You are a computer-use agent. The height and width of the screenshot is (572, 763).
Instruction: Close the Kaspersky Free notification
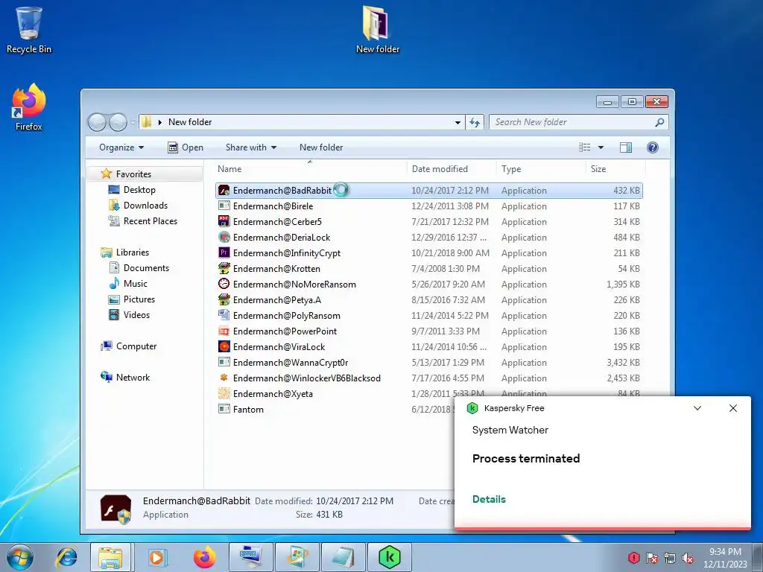[x=733, y=408]
